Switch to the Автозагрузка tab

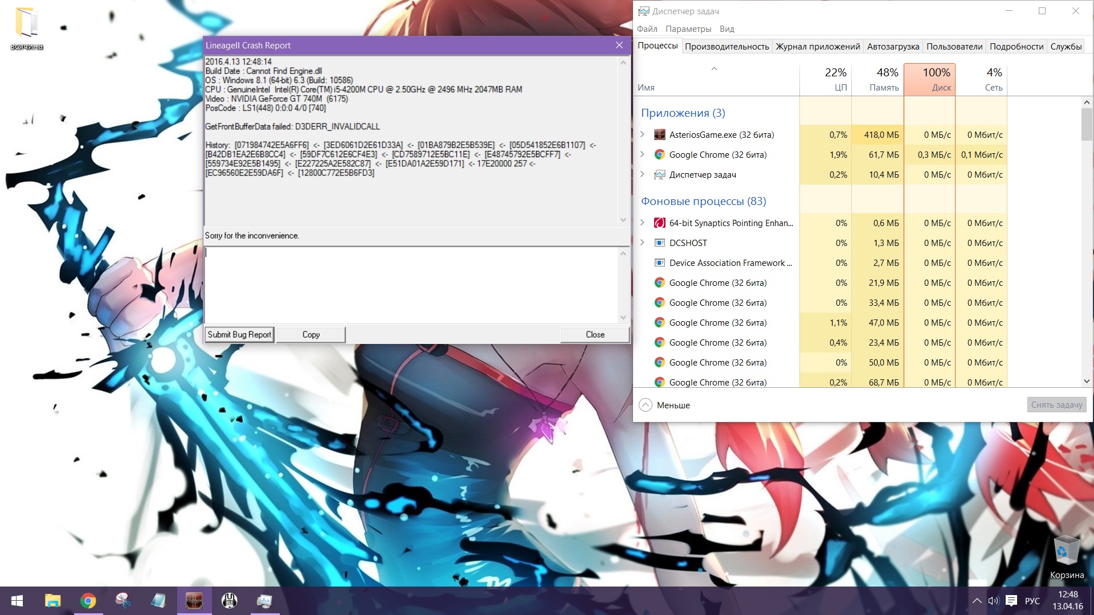[893, 47]
